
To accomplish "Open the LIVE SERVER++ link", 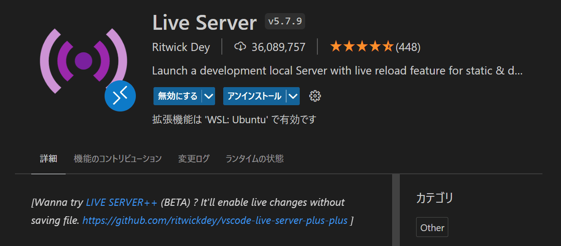I will click(121, 202).
